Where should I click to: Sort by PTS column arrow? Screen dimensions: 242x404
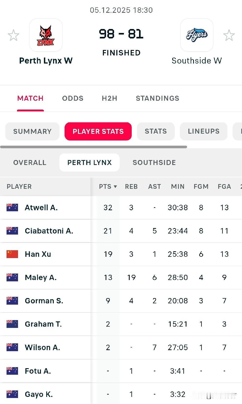pos(115,186)
